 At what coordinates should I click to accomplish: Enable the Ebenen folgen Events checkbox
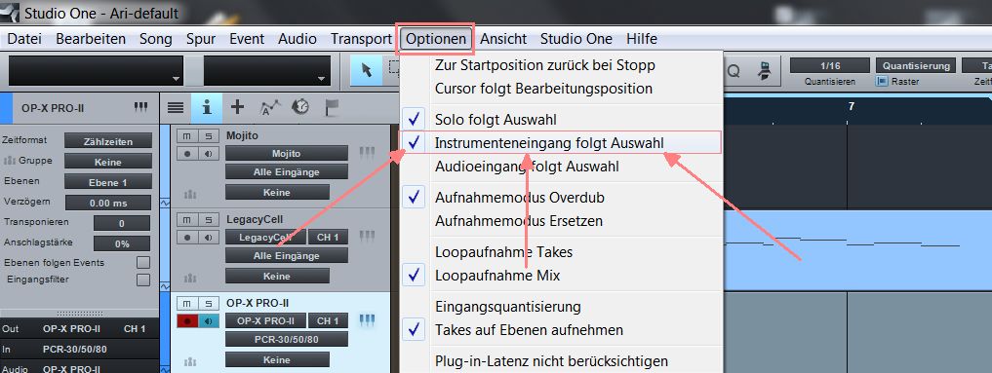click(x=143, y=263)
